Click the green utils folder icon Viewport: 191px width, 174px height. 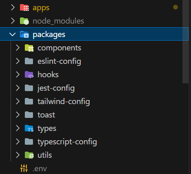[x=29, y=155]
